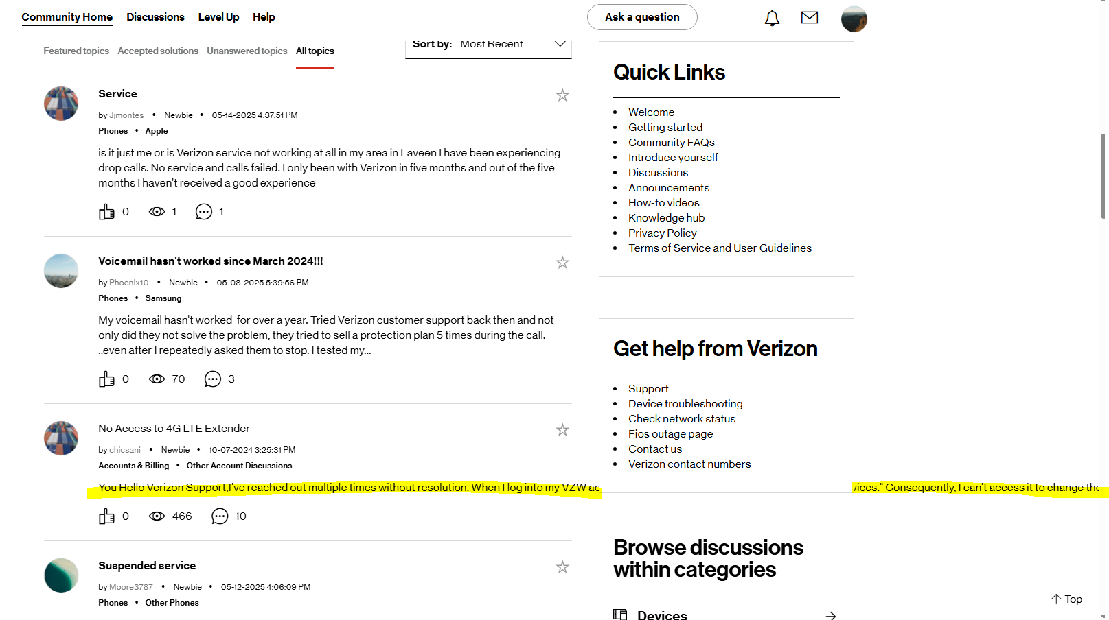Open Accounts & Billing category link

133,466
